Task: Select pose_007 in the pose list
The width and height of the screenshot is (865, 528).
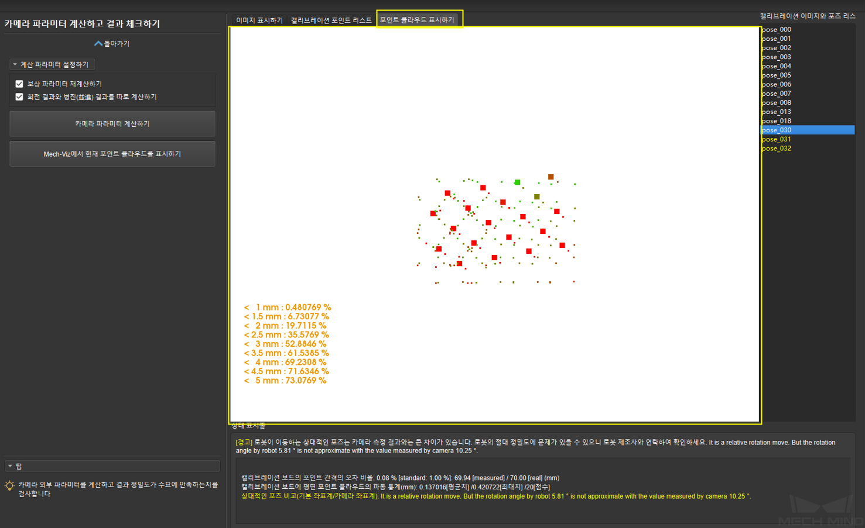Action: point(808,94)
